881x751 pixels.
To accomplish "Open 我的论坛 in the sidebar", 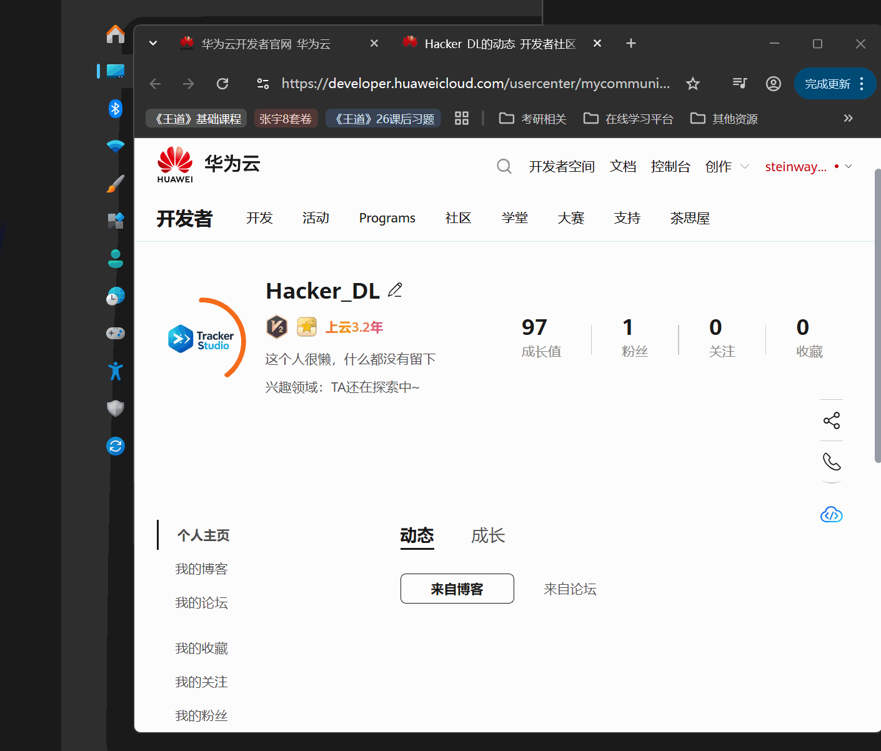I will (x=201, y=603).
